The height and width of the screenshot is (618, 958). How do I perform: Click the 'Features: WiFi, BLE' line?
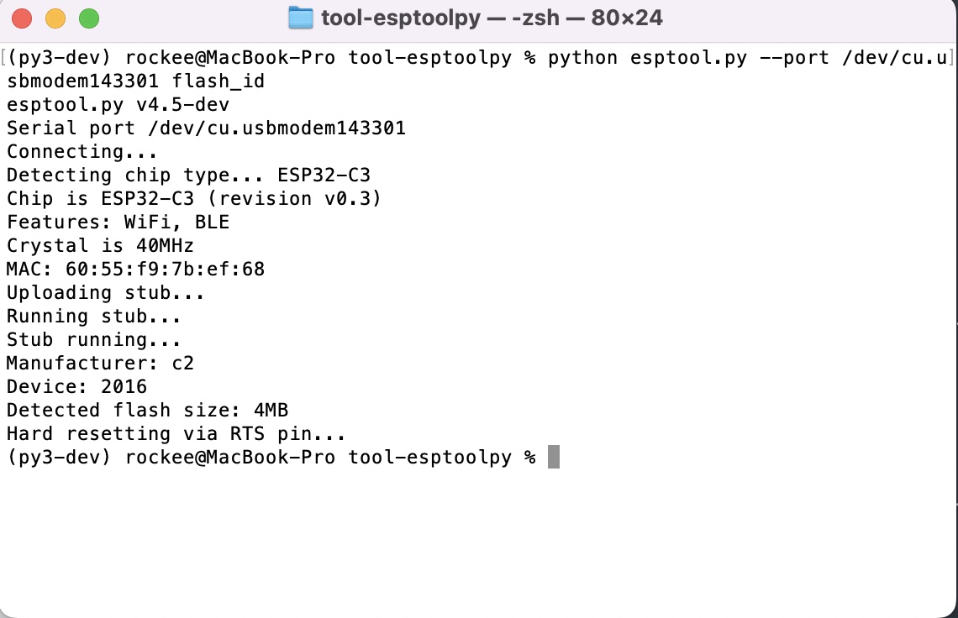(118, 222)
